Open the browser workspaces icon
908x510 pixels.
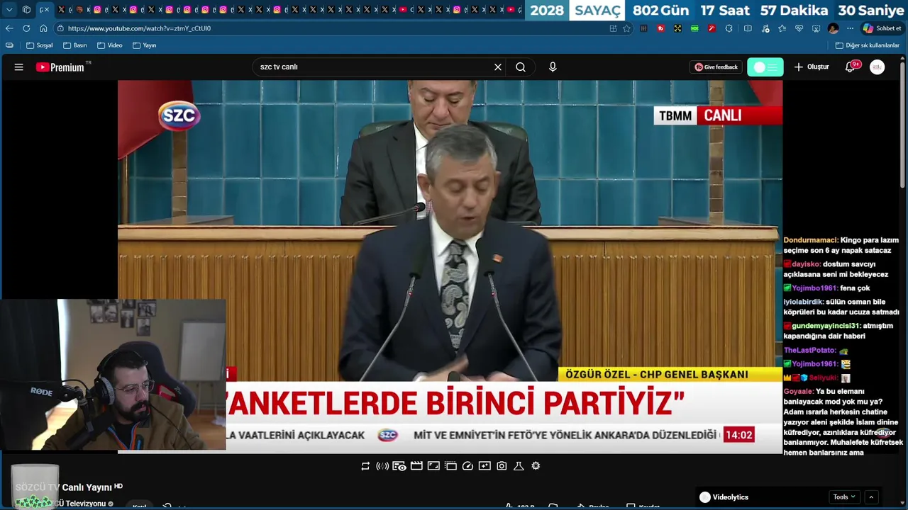tap(26, 10)
